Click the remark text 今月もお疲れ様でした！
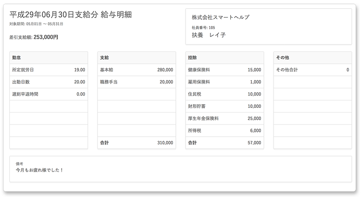This screenshot has width=361, height=198. coord(40,170)
